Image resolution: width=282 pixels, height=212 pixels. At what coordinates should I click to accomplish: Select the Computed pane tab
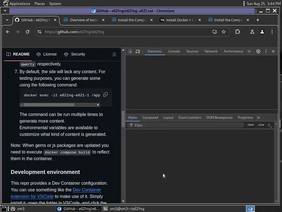pos(150,118)
